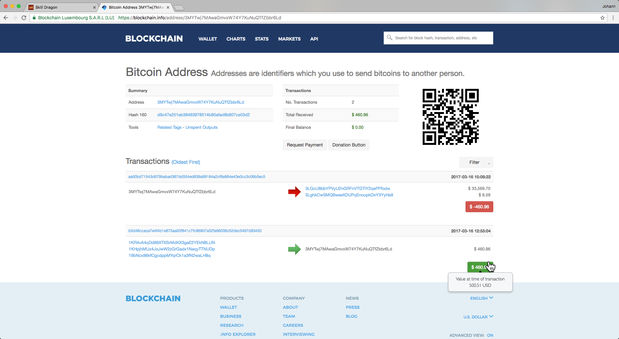Open footer WALLET link
Viewport: 619px width, 339px height.
229,307
